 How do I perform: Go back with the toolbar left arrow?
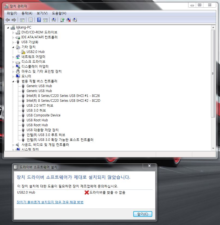point(8,20)
